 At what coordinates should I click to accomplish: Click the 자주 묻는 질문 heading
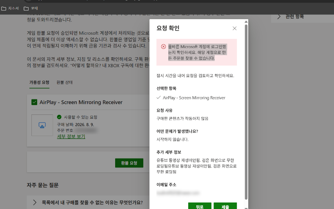(x=42, y=185)
